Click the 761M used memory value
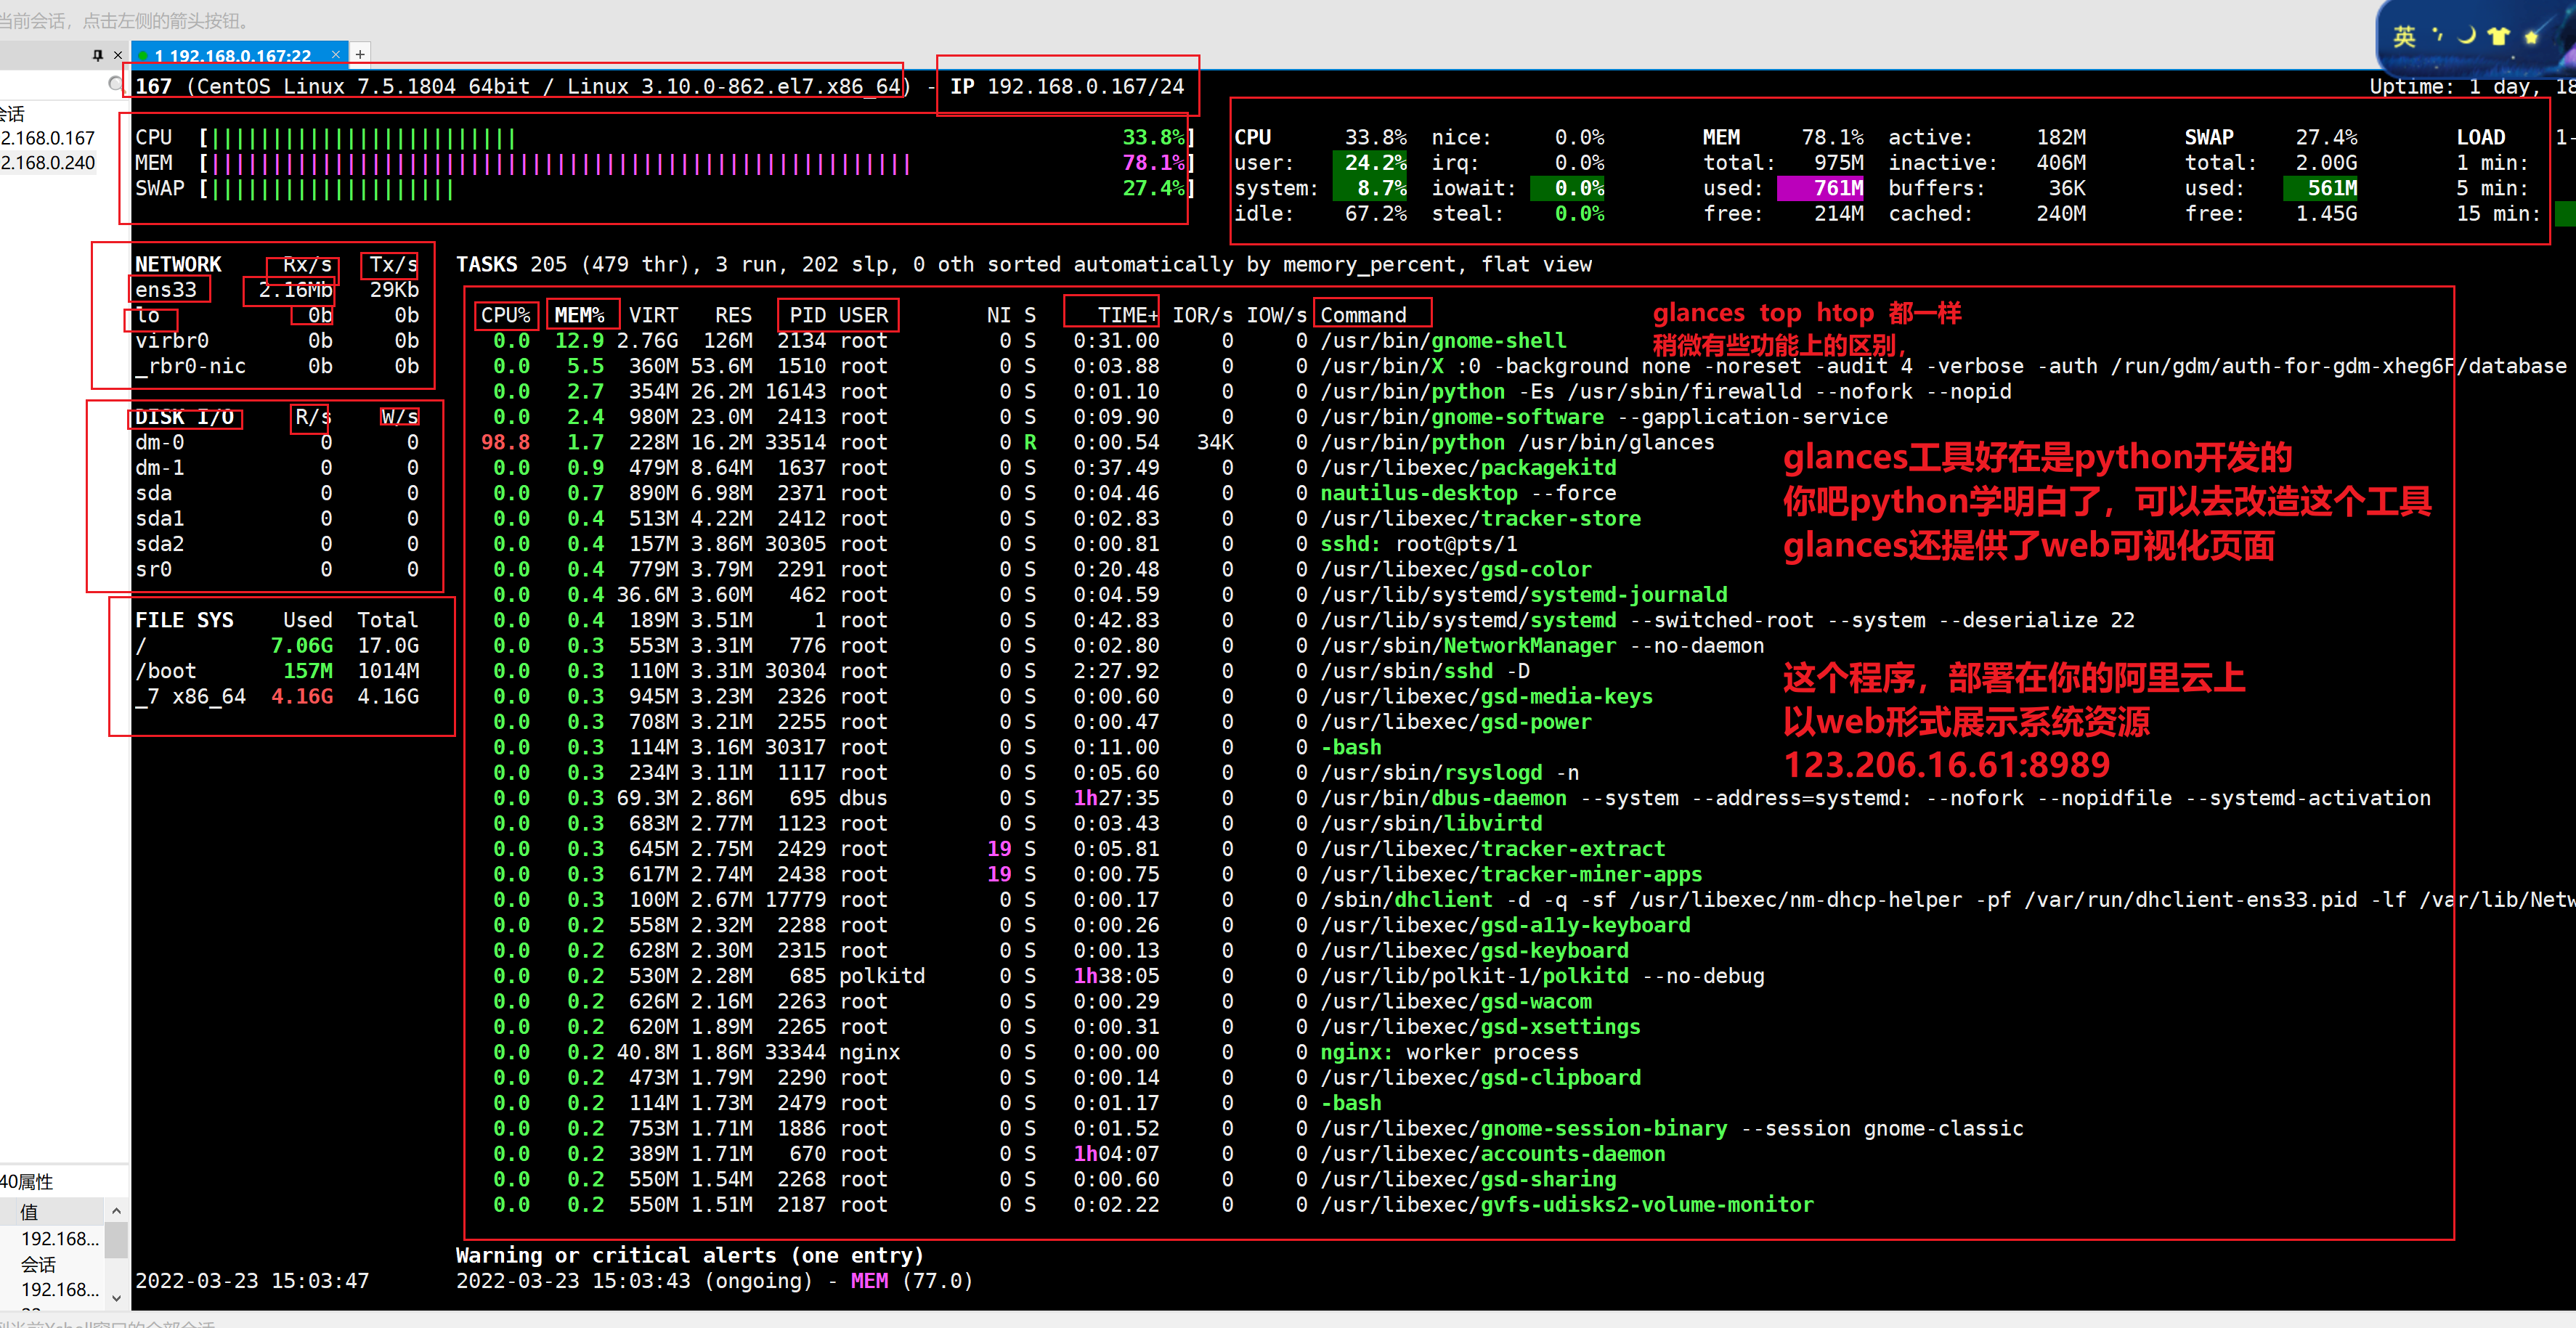Viewport: 2576px width, 1328px height. (1821, 188)
